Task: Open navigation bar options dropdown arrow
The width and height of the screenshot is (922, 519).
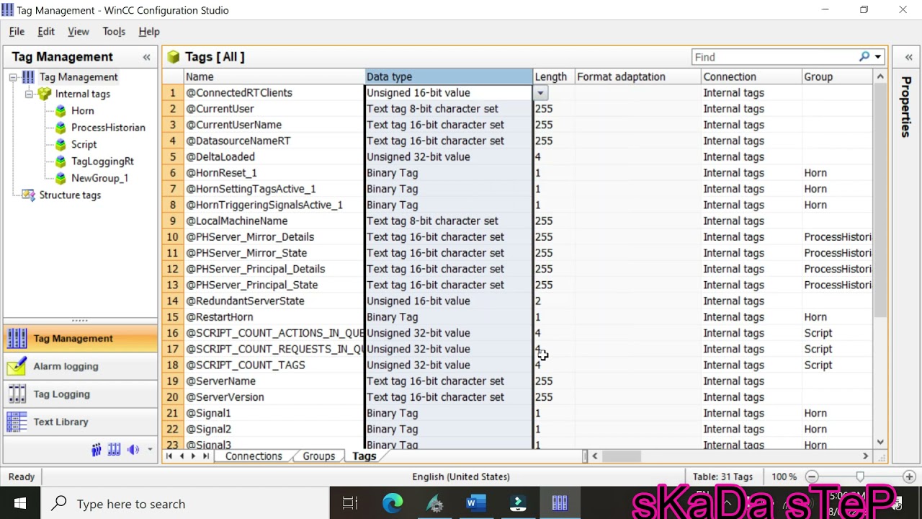Action: pyautogui.click(x=150, y=450)
